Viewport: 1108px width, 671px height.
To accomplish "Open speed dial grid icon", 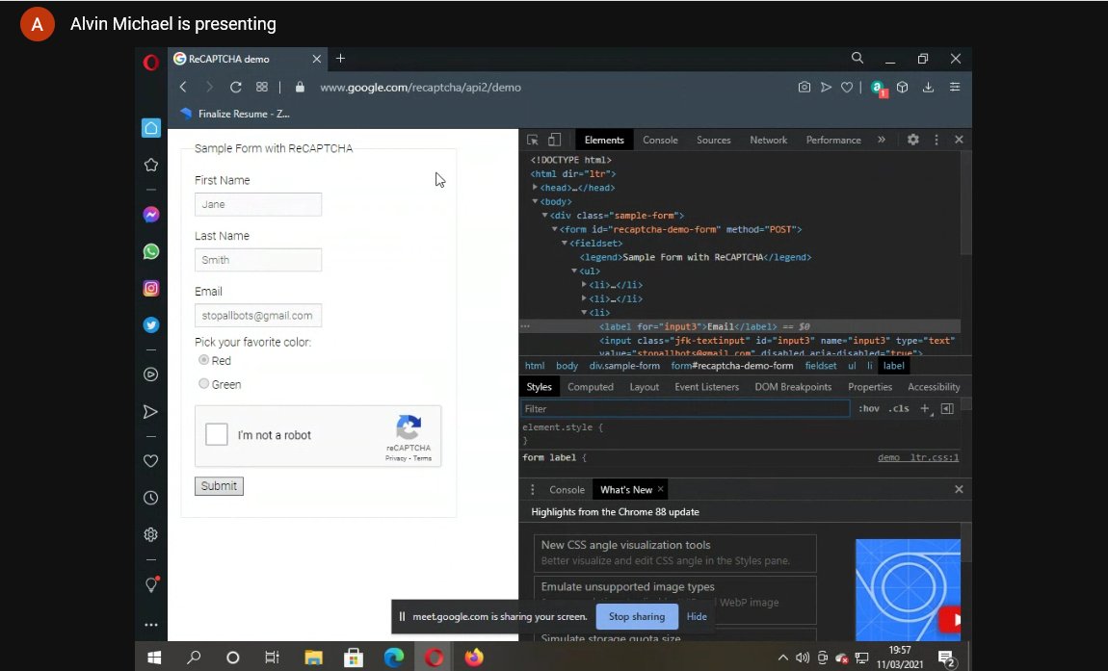I will click(x=262, y=87).
